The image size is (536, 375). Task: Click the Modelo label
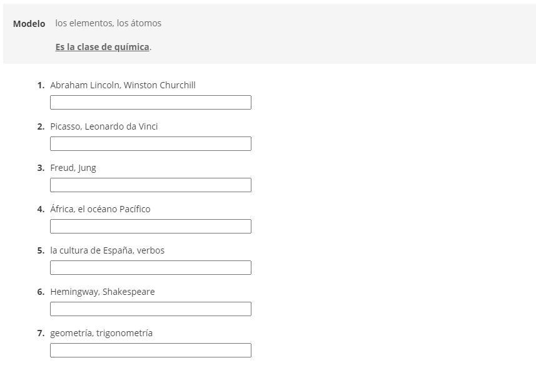coord(29,24)
